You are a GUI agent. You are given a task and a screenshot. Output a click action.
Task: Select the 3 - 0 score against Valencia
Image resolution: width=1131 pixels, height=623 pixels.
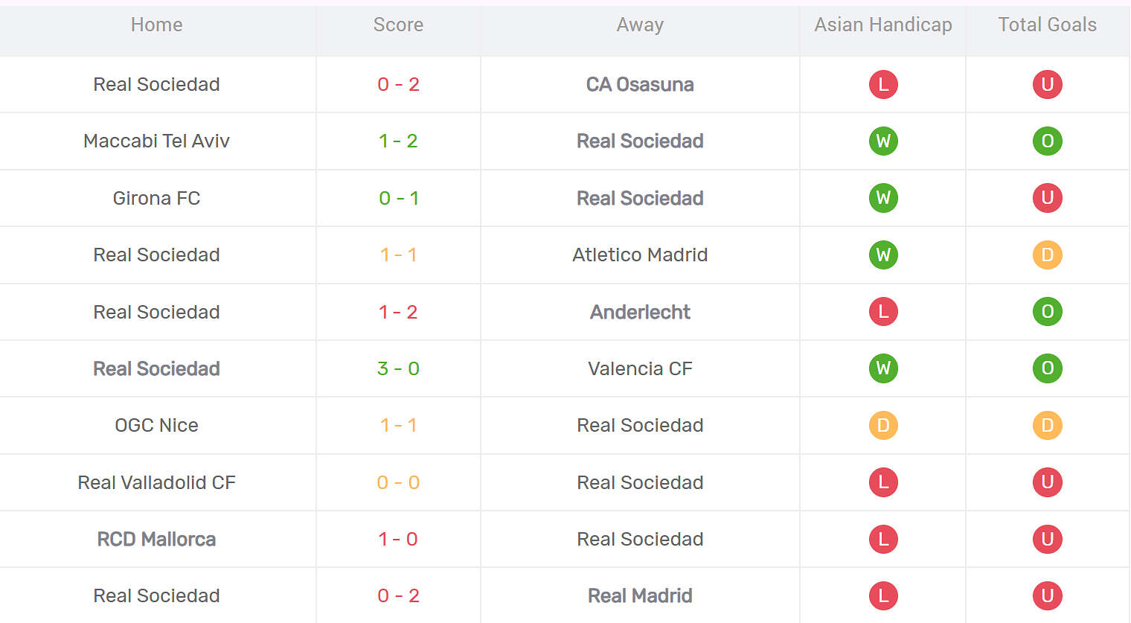pos(398,368)
